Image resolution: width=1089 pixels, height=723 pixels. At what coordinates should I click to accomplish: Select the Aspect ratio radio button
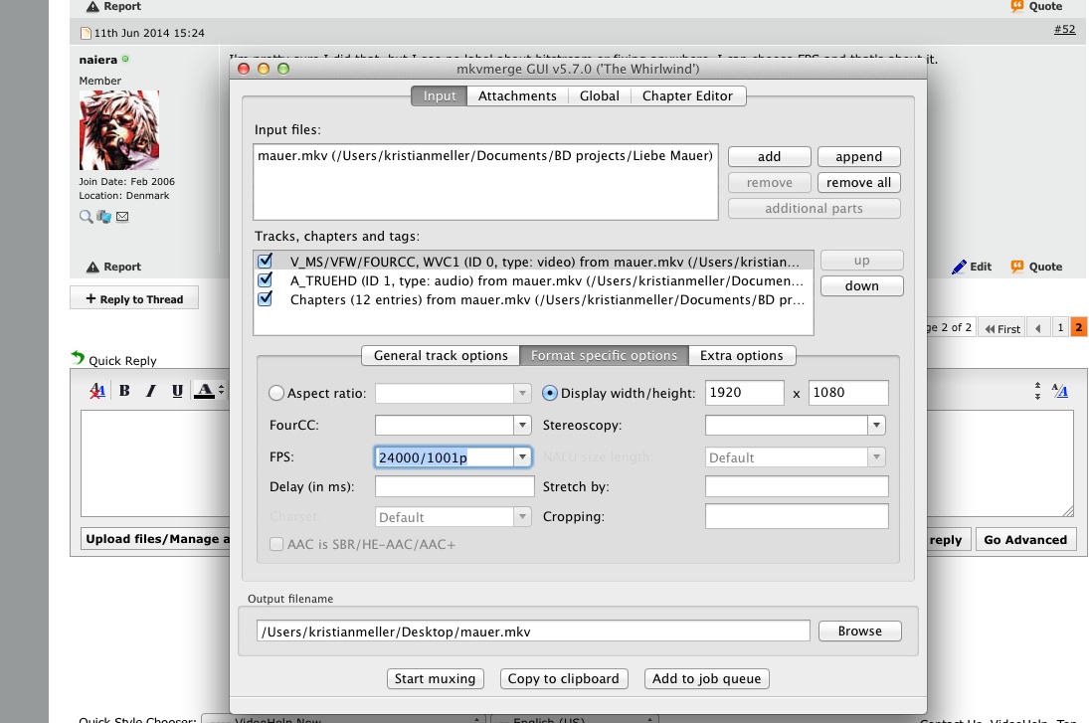click(x=276, y=393)
